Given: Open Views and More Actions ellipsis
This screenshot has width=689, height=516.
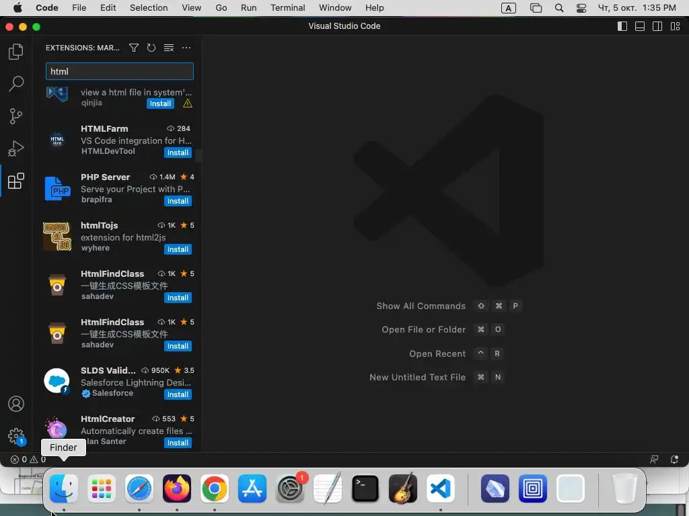Looking at the screenshot, I should (186, 48).
